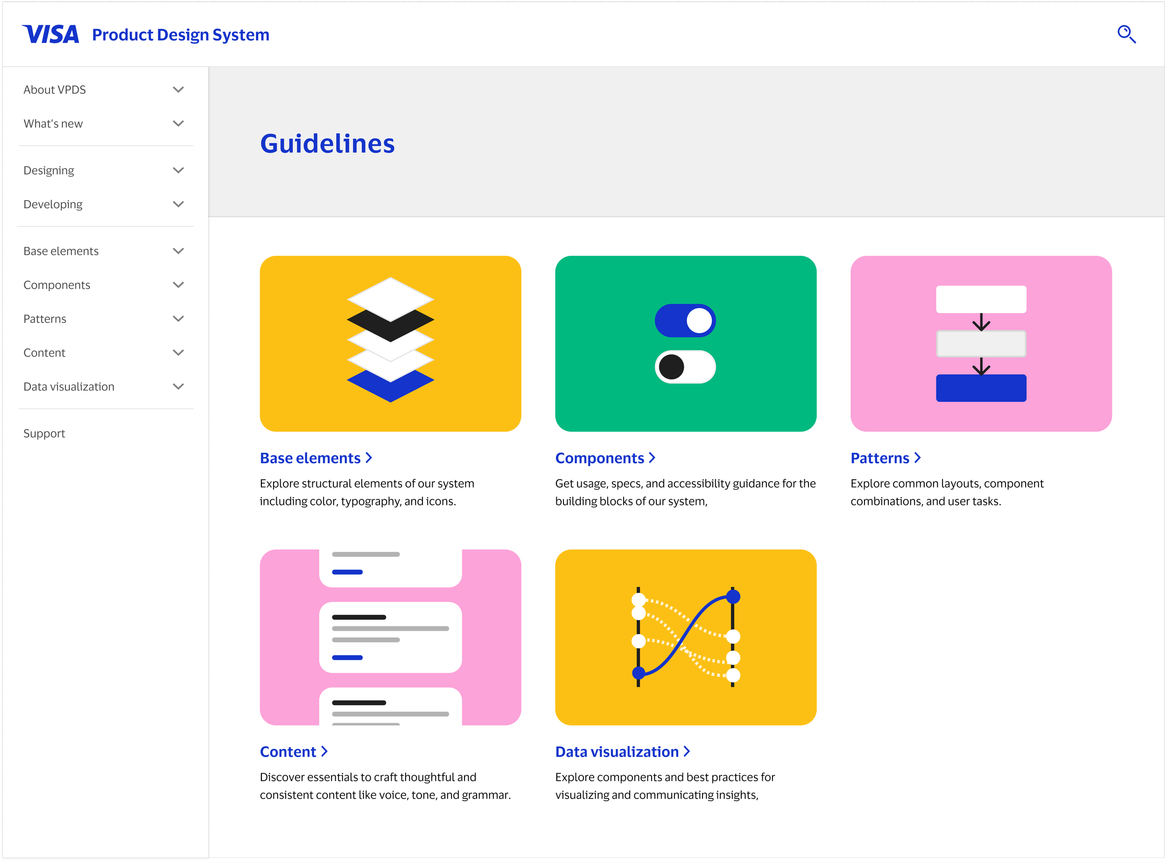This screenshot has height=861, width=1167.
Task: Expand the About VPDS chevron
Action: 178,90
